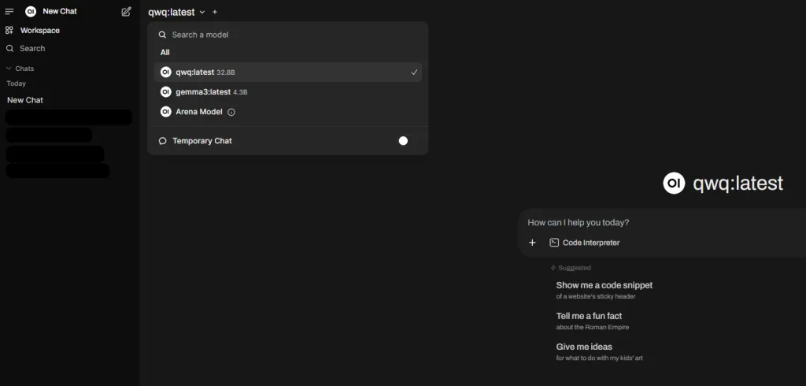Click the New Chat header title
The height and width of the screenshot is (386, 806).
click(60, 11)
